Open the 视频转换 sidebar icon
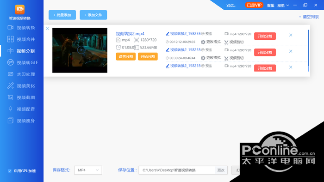The image size is (324, 182). click(11, 27)
